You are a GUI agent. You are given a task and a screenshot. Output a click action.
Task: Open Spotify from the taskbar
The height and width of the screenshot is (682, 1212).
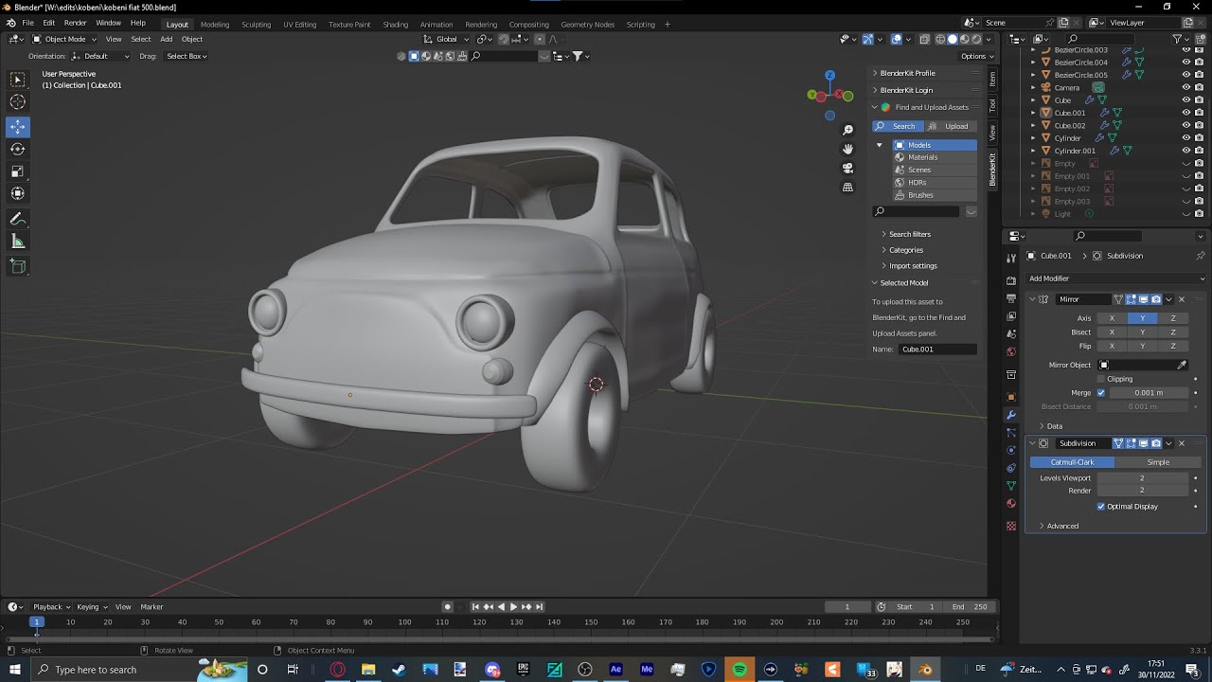(x=740, y=670)
